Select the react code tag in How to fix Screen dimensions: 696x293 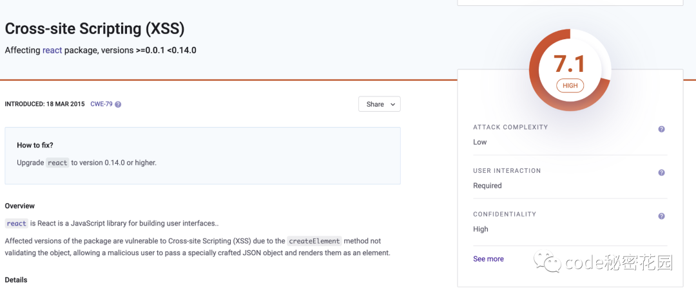58,163
